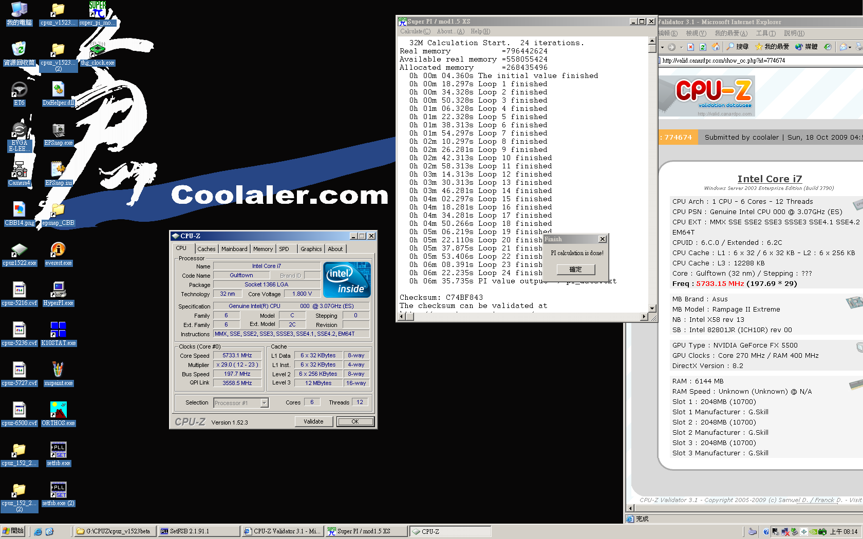Select the everest.exe desktop icon
Screen dimensions: 863x539
(x=59, y=254)
